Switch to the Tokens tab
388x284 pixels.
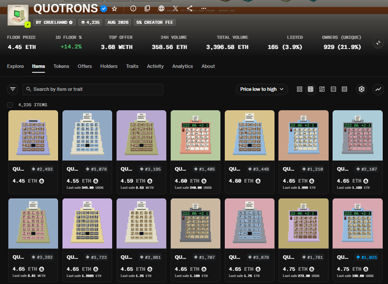pos(62,66)
